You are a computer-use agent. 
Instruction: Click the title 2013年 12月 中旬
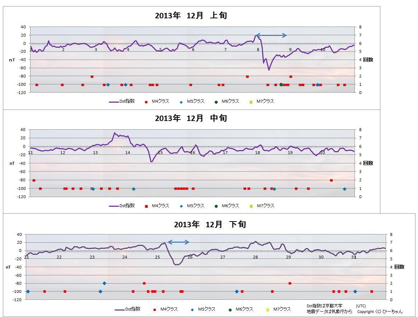(x=191, y=118)
